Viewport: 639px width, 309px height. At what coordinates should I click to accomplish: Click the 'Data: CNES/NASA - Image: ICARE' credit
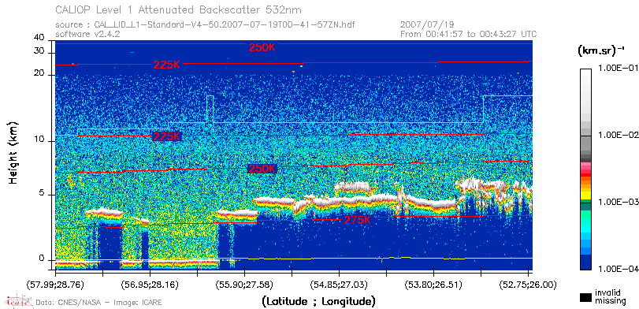pos(98,303)
